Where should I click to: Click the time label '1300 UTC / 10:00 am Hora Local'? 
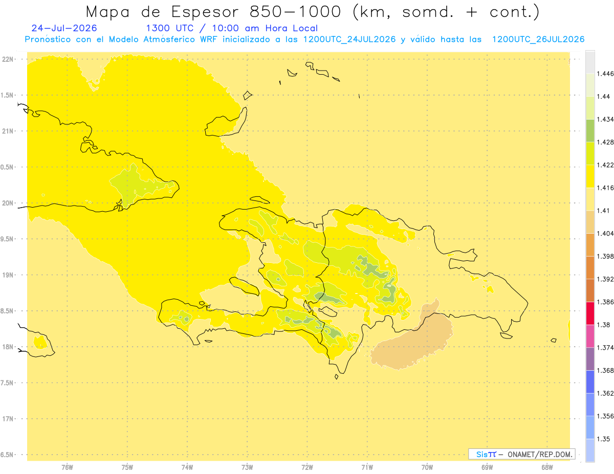tap(232, 29)
